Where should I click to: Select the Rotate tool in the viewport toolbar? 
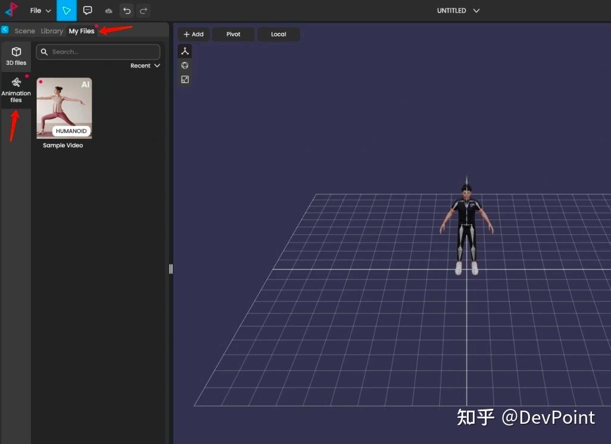[x=185, y=66]
